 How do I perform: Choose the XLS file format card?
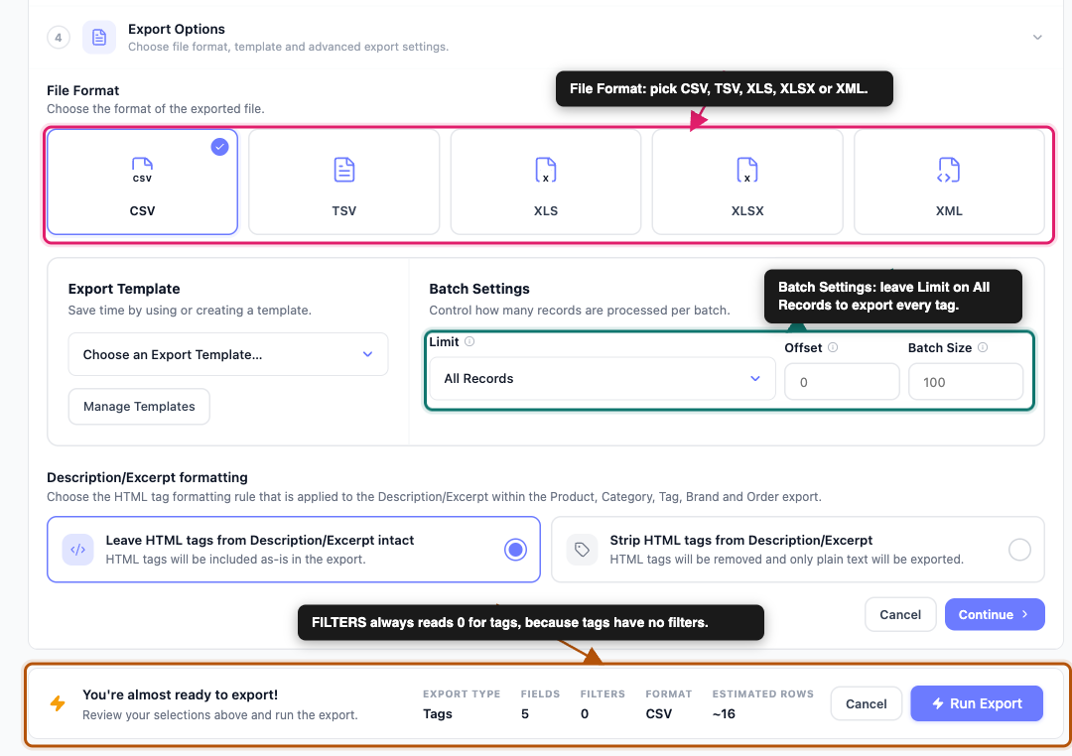[546, 182]
